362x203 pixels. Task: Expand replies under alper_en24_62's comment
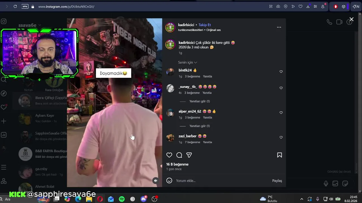pyautogui.click(x=199, y=126)
